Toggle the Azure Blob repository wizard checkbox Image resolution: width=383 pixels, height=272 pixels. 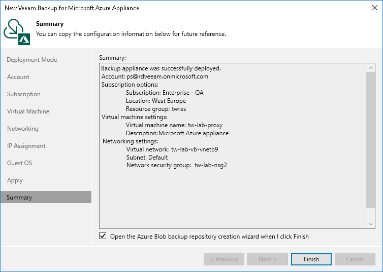[x=103, y=236]
